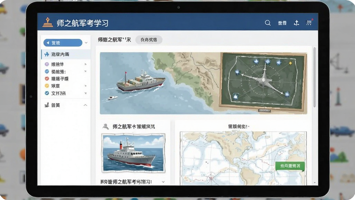Click the orange logo icon beside 师之航军考学习
Viewport: 355px width, 200px height.
point(48,23)
